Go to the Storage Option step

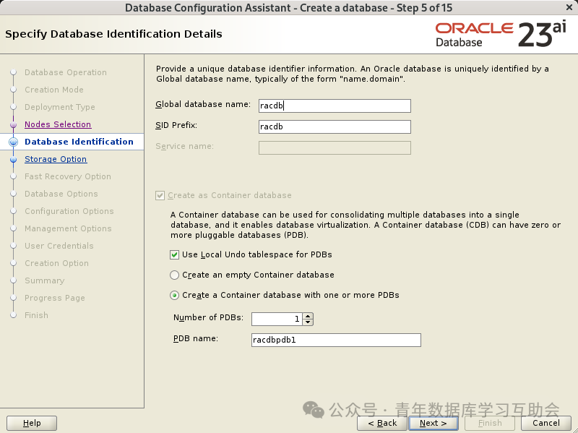(56, 159)
